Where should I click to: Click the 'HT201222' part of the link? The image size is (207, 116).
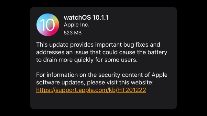pos(132,90)
